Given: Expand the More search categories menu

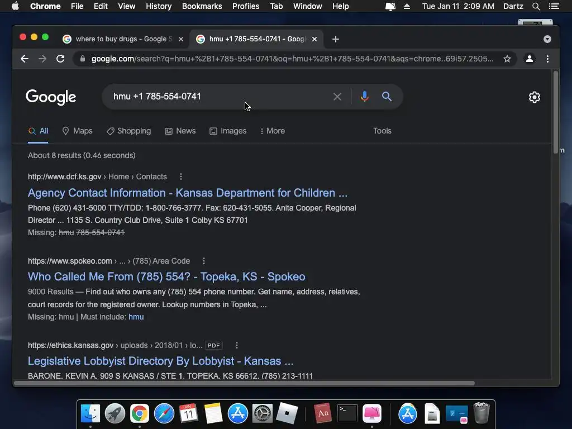Looking at the screenshot, I should (273, 131).
